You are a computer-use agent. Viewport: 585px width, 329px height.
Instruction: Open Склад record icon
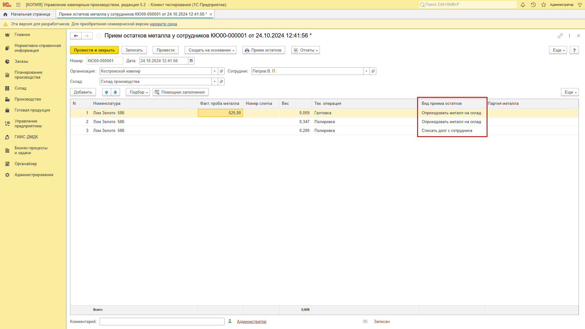[x=222, y=82]
